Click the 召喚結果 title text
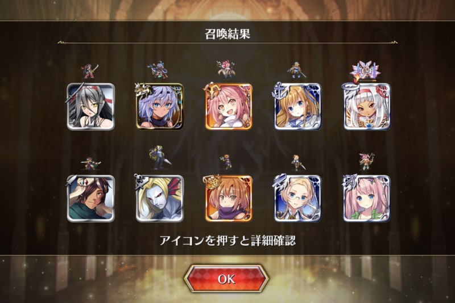Screen dimensions: 455x303 tap(227, 34)
